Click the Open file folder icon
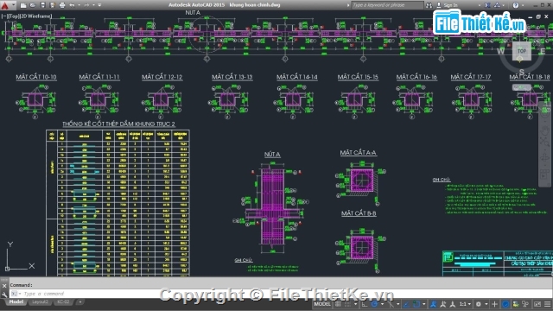 tap(33, 5)
